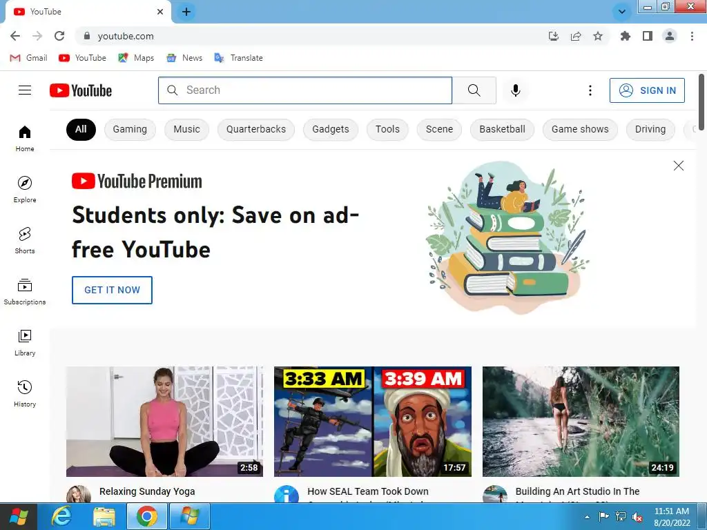Open a new browser tab
Viewport: 707px width, 530px height.
pyautogui.click(x=186, y=12)
